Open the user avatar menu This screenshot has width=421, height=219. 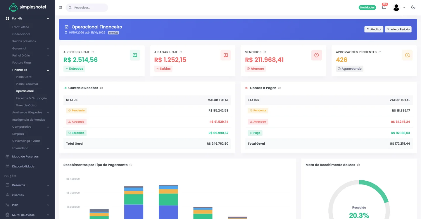396,7
